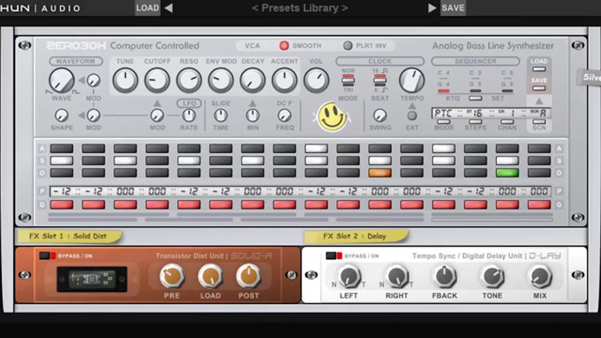
Task: Click the sequencer LOAD button
Action: 539,69
